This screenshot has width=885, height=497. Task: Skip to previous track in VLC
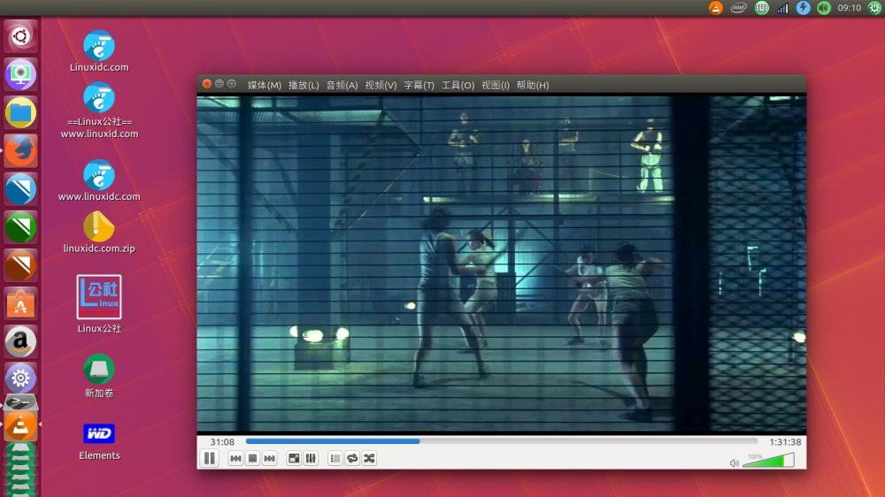tap(236, 459)
